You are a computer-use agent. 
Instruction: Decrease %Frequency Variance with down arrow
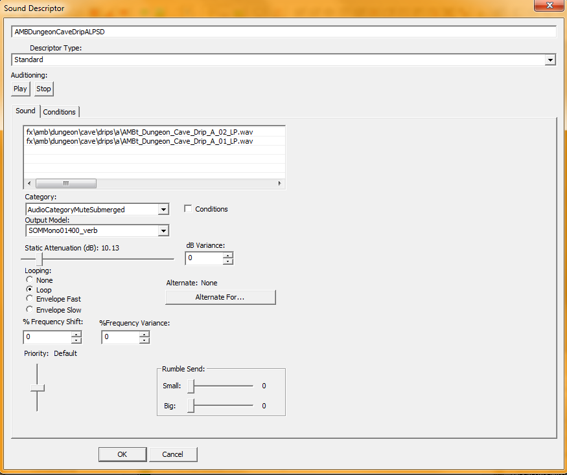pos(145,340)
